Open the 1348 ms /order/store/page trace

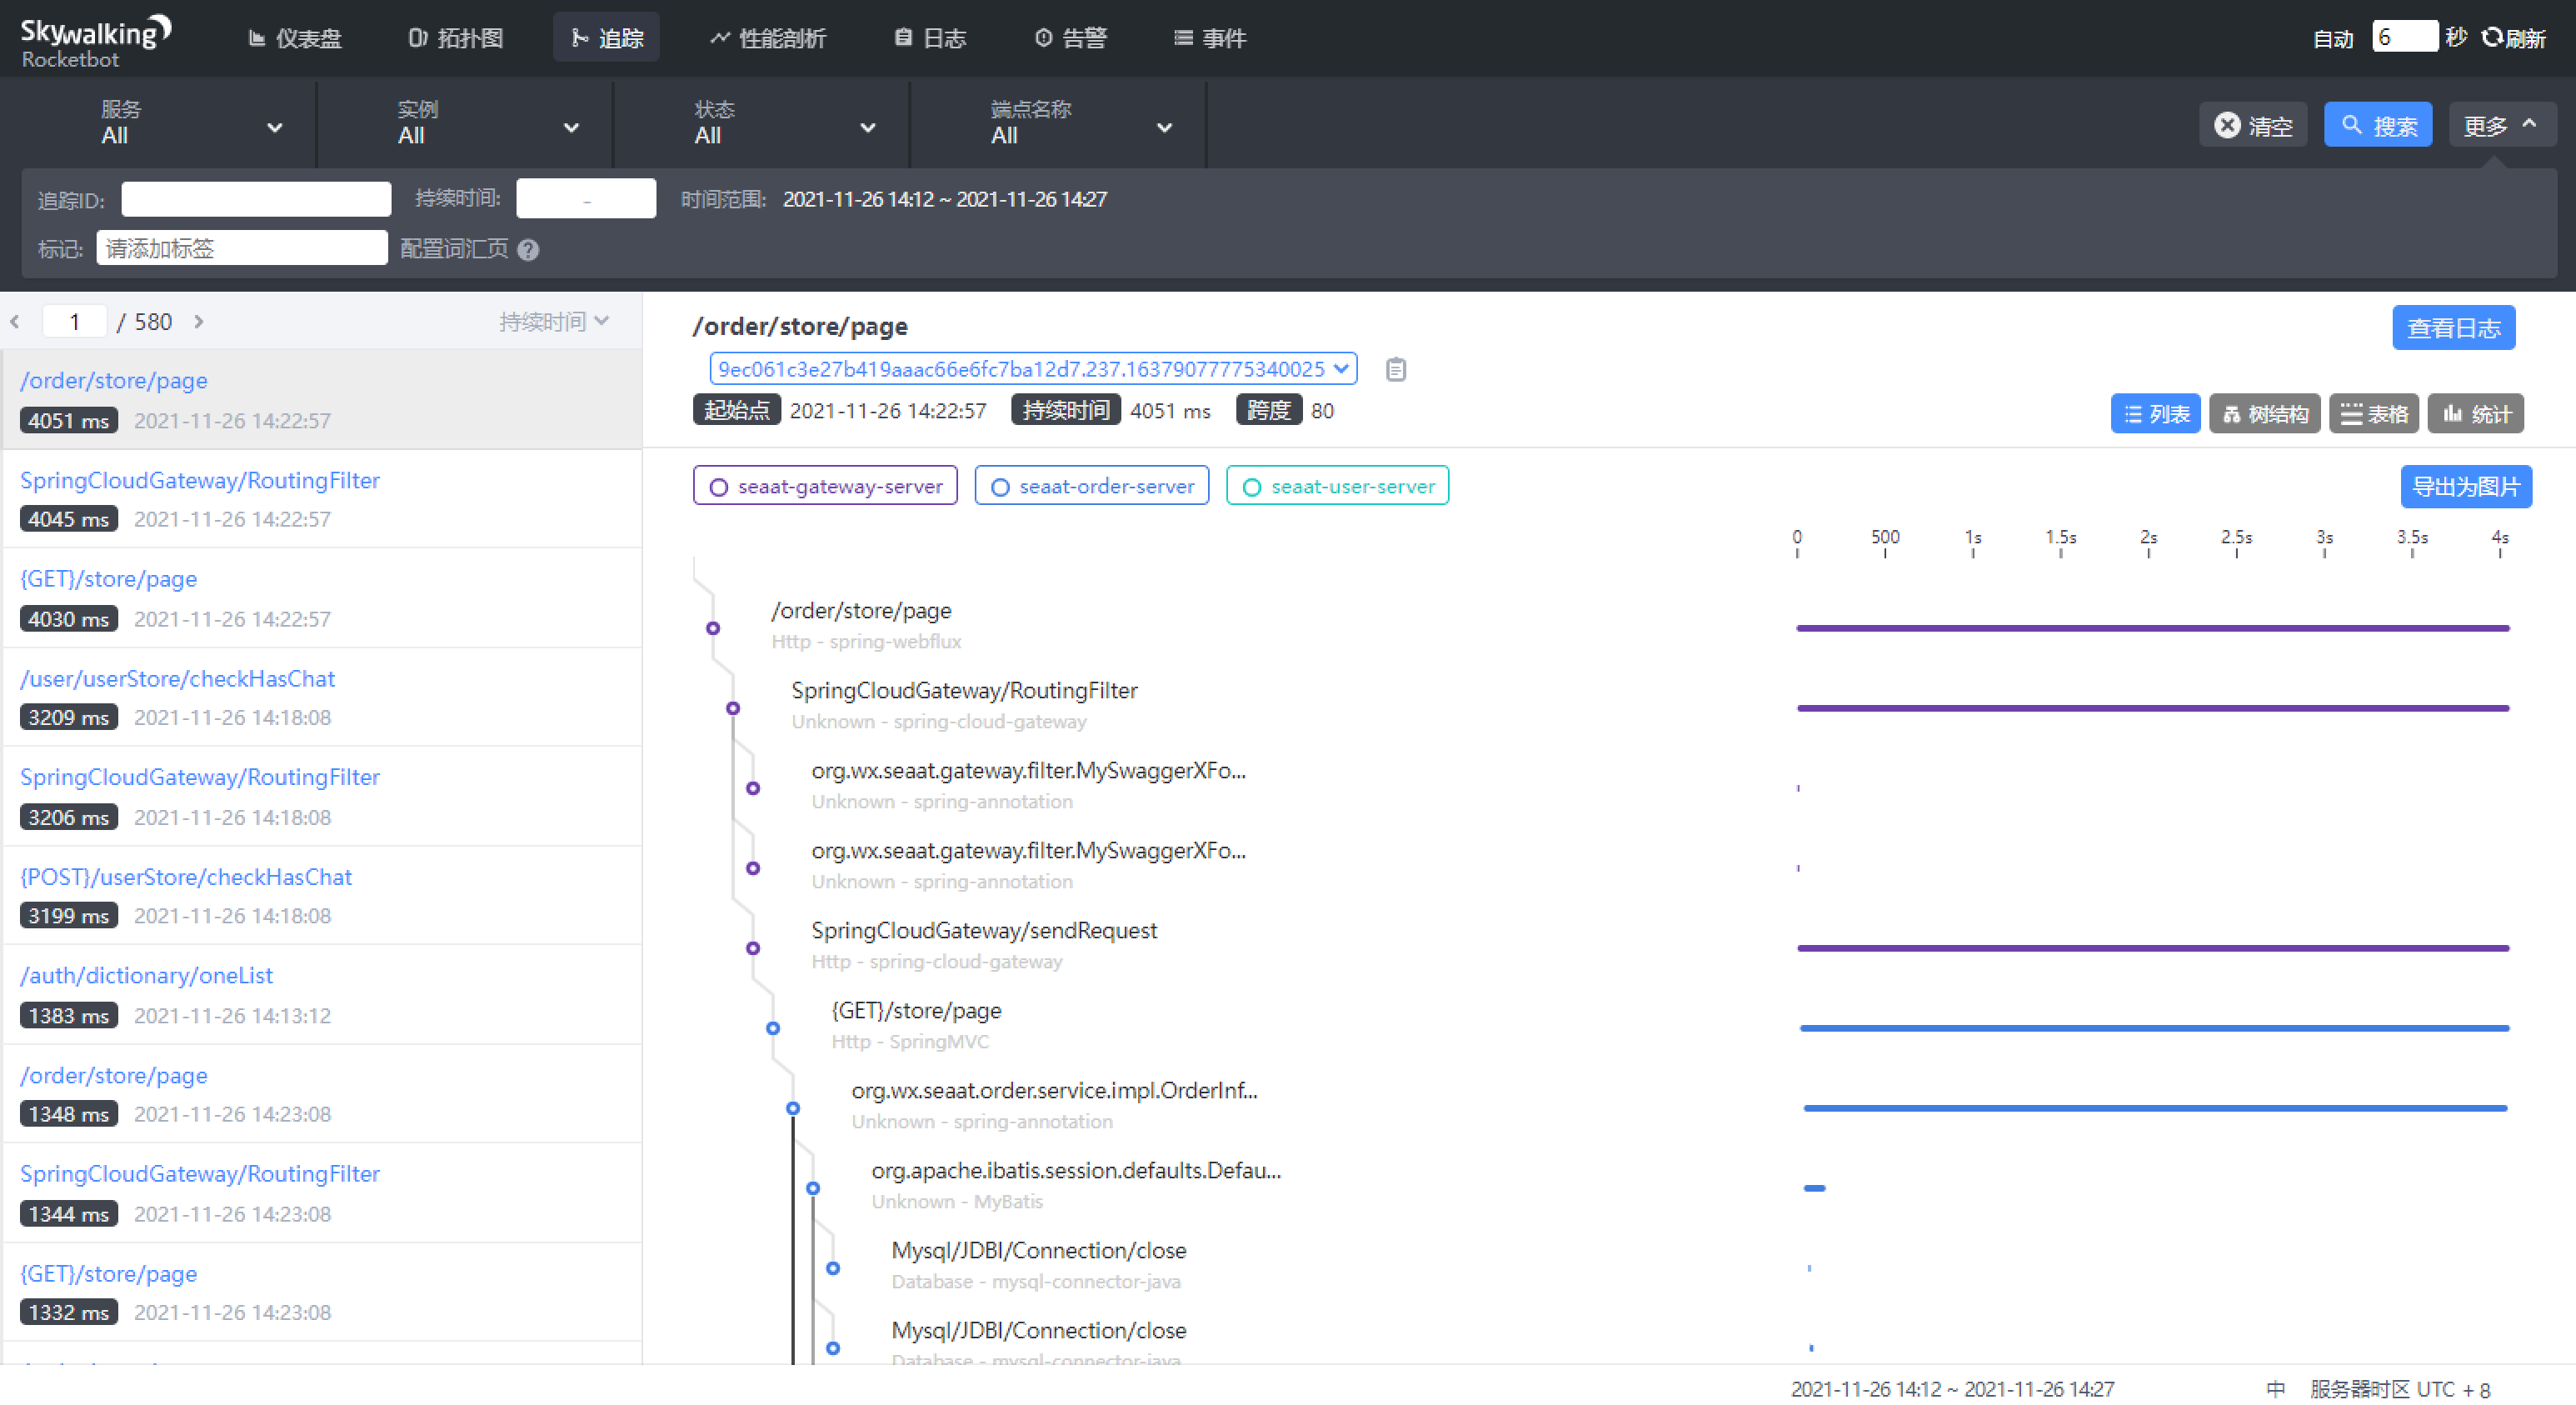pyautogui.click(x=322, y=1093)
